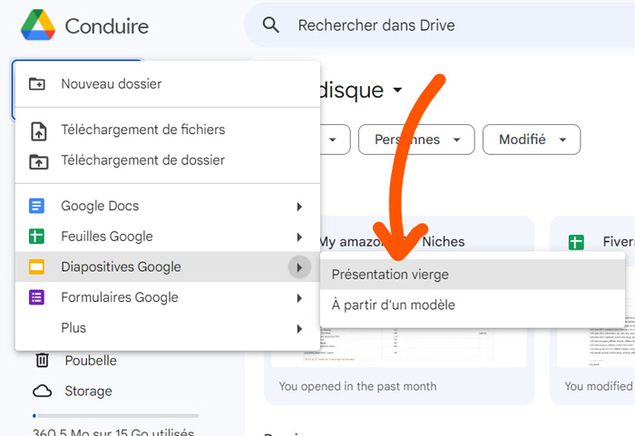Click the Diapositives Google yellow icon
This screenshot has width=635, height=436.
tap(36, 267)
